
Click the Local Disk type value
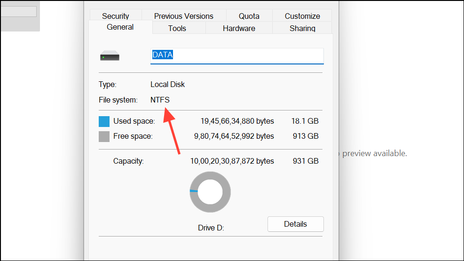click(x=167, y=85)
